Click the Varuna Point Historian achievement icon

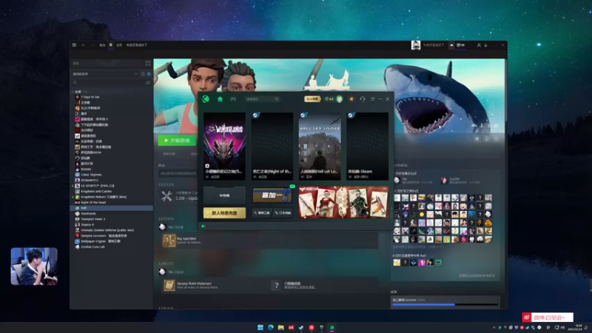169,286
